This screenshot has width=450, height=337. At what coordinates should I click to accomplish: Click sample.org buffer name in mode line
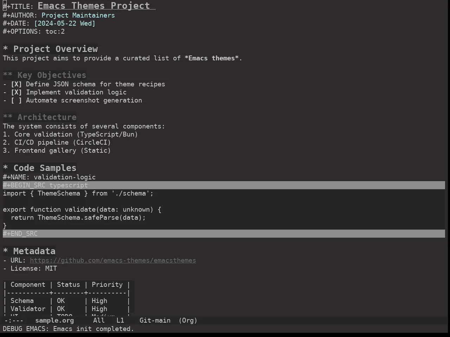pyautogui.click(x=54, y=321)
